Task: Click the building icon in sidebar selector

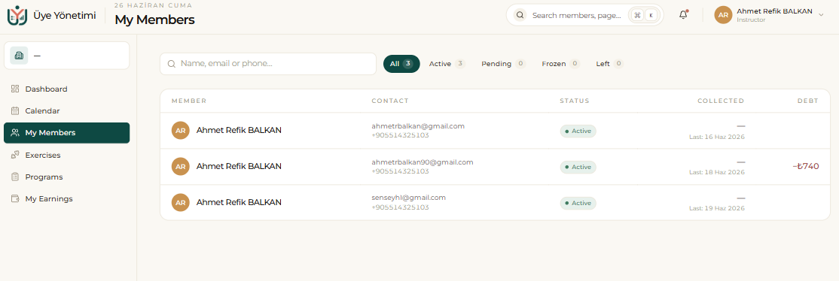Action: coord(19,56)
